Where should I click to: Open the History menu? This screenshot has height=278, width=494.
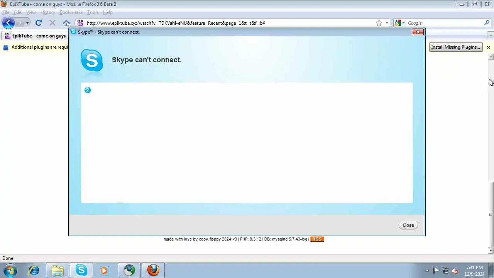(48, 12)
